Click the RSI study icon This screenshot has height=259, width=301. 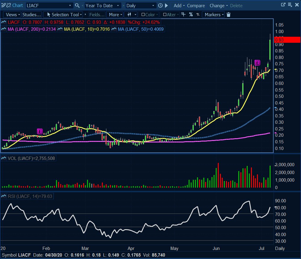[4, 196]
